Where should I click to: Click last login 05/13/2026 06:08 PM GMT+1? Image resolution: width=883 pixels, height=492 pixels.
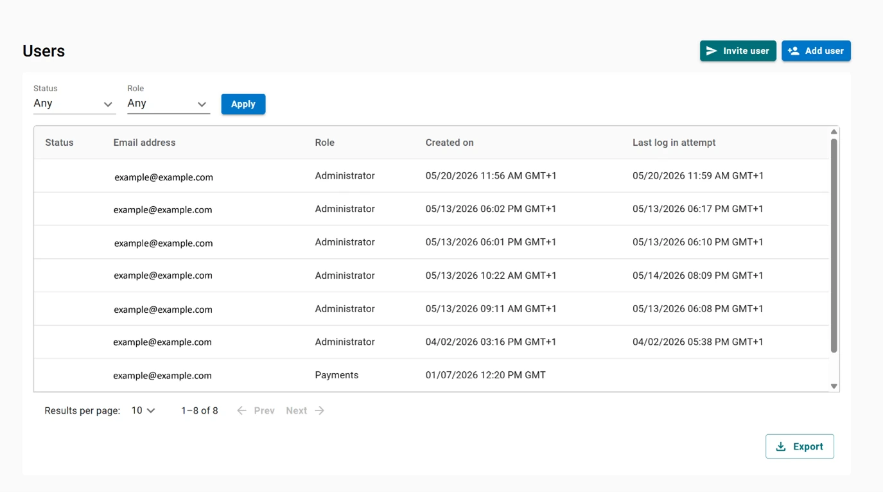(x=698, y=309)
